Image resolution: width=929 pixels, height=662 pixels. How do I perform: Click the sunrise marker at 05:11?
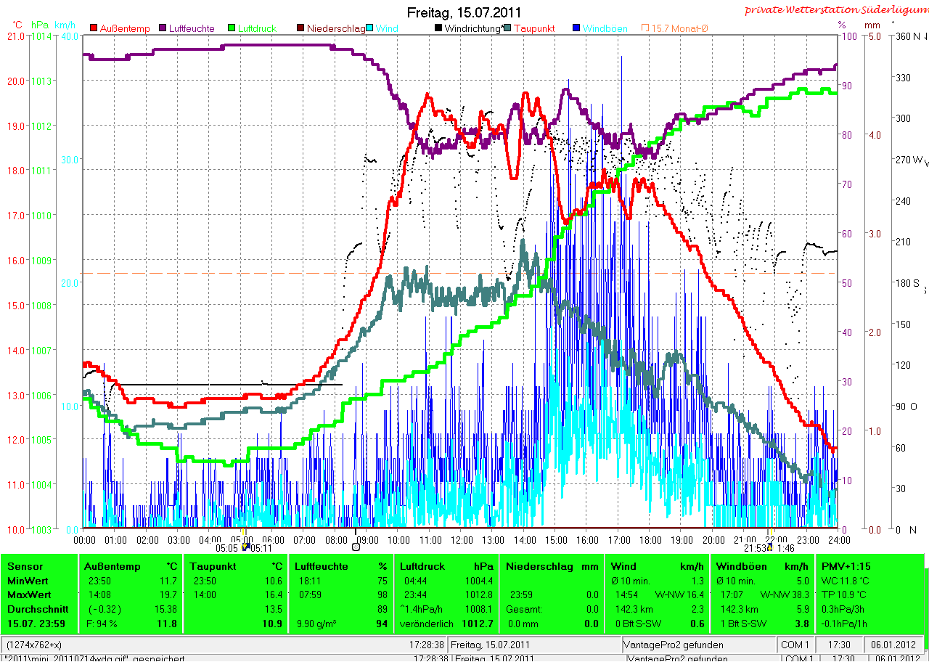point(245,544)
